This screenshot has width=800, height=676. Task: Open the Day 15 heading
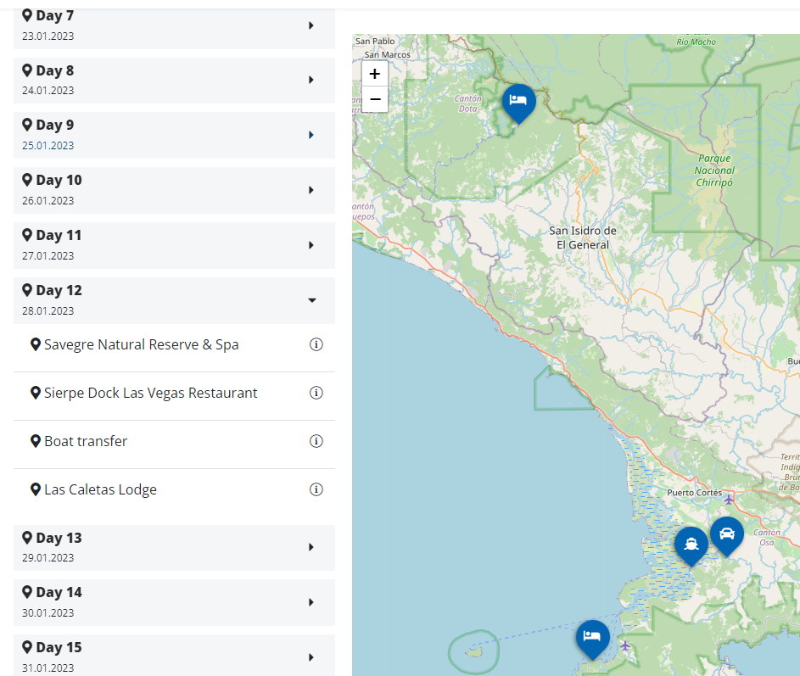click(x=59, y=648)
